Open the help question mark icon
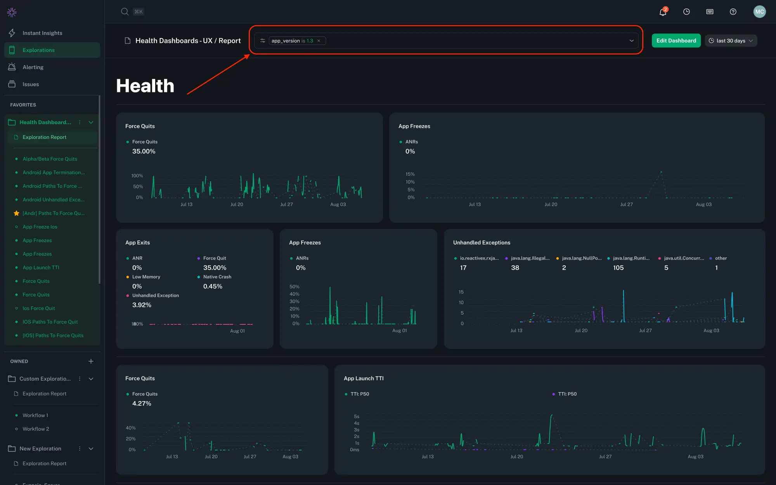776x485 pixels. click(x=733, y=12)
